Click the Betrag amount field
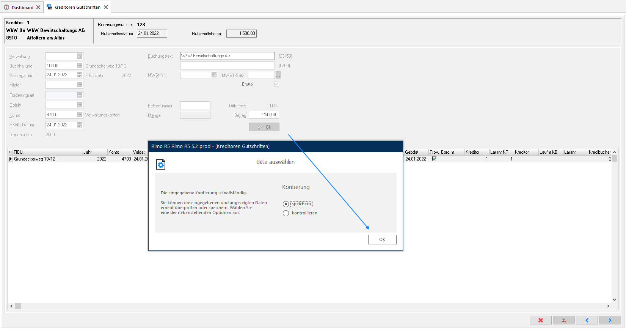This screenshot has width=626, height=329. [x=264, y=115]
